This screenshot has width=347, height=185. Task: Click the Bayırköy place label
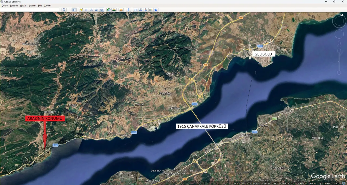tap(165, 93)
